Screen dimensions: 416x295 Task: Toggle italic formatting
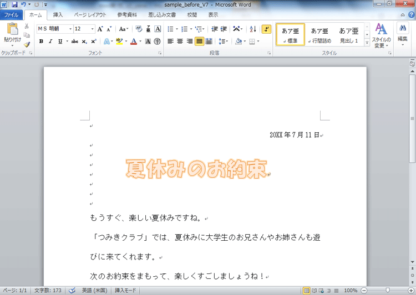click(x=50, y=42)
